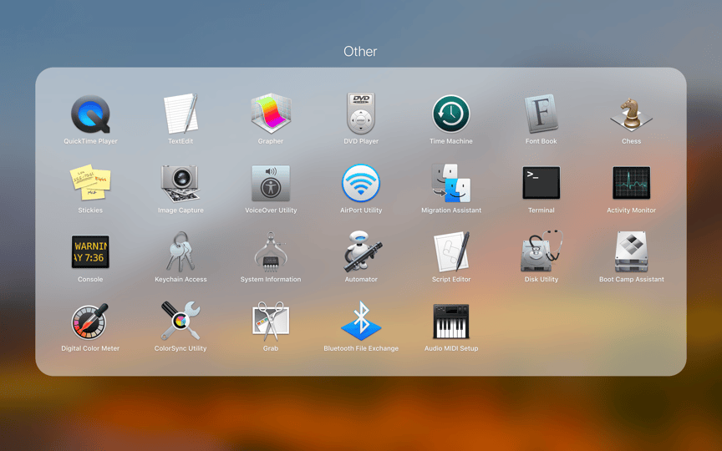Launch Grab screenshot tool

click(x=271, y=322)
